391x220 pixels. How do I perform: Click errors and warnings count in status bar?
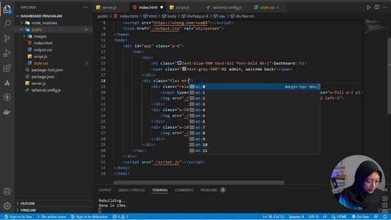click(120, 216)
